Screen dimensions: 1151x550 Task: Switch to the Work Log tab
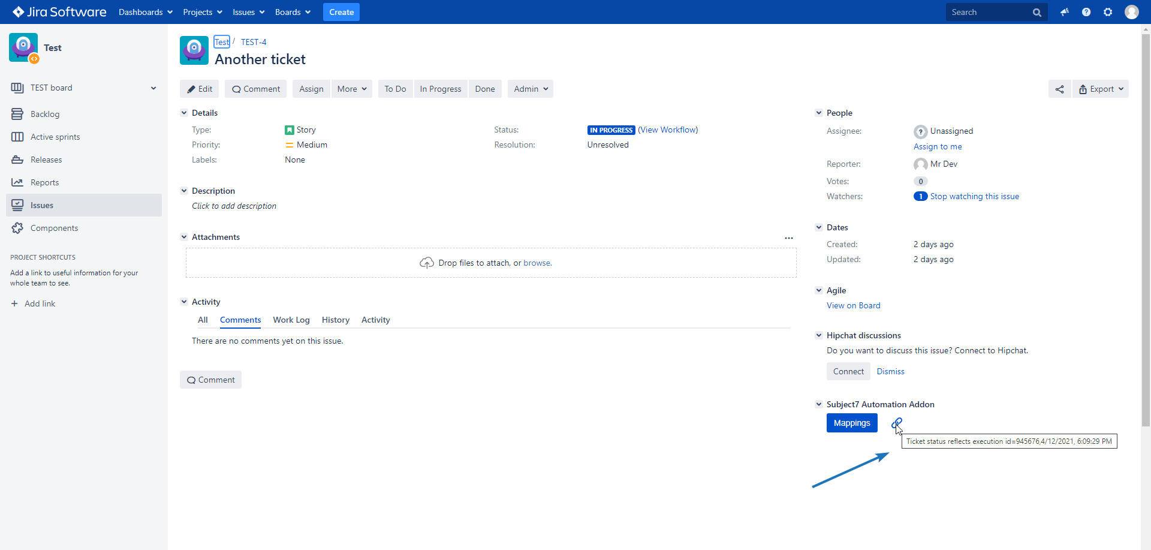[291, 320]
